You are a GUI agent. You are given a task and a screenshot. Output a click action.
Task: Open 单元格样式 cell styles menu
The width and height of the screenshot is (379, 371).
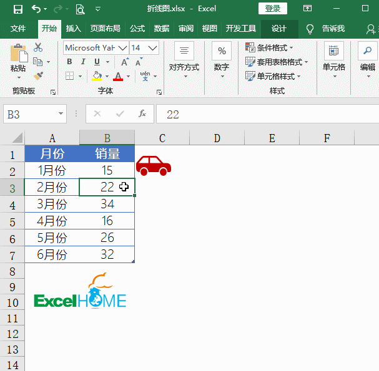pos(273,76)
